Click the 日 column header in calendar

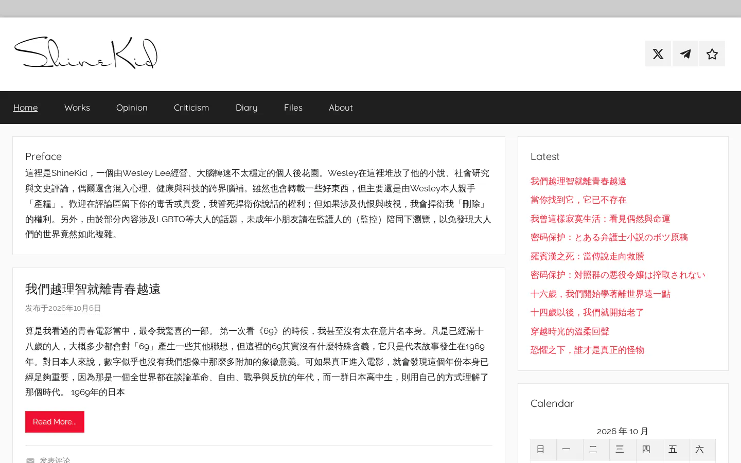pyautogui.click(x=543, y=450)
